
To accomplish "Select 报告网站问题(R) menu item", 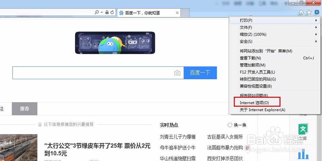I will pos(275,96).
